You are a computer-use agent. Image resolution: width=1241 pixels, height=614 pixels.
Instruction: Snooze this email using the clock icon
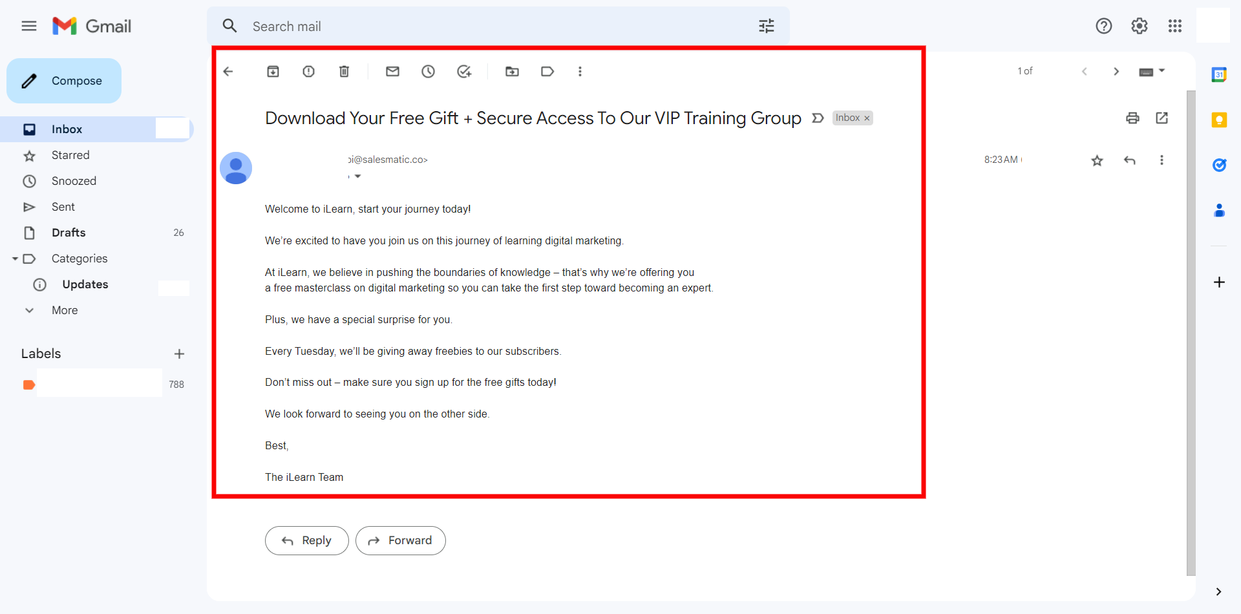[x=428, y=72]
